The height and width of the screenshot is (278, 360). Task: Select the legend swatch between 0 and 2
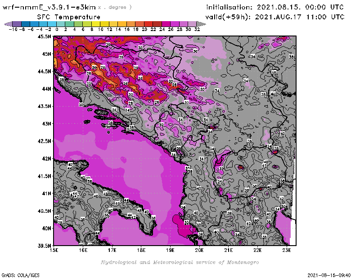pos(61,24)
